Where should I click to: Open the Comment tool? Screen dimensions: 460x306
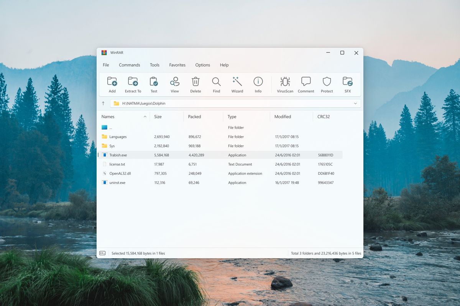click(306, 81)
